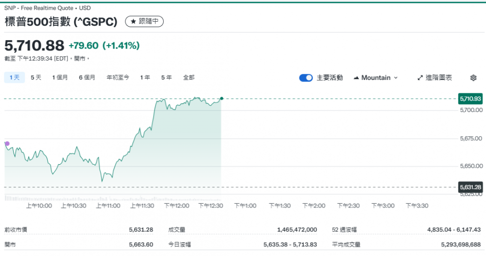The width and height of the screenshot is (486, 256).
Task: Click the 5,710.93 current price label
Action: [470, 99]
